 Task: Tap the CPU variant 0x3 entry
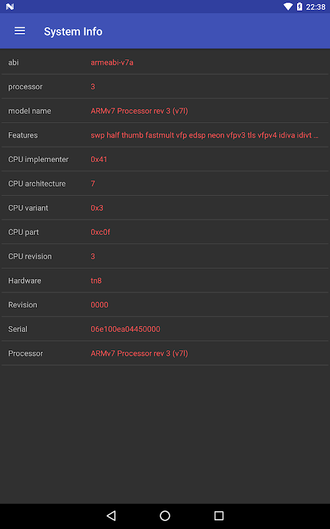pyautogui.click(x=165, y=208)
